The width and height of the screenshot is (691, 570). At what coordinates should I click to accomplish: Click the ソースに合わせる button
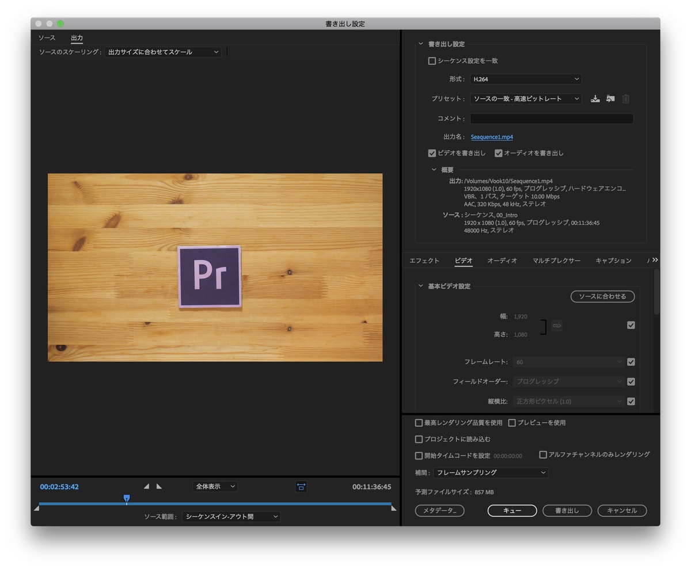pos(602,296)
